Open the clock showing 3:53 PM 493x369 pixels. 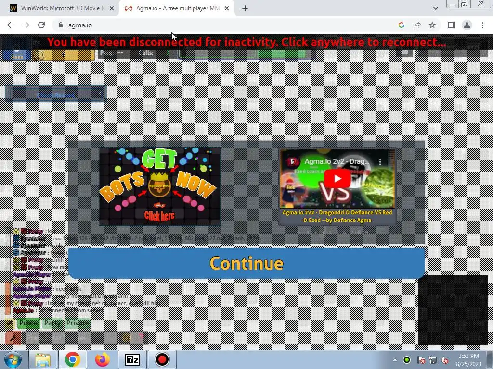pos(468,360)
